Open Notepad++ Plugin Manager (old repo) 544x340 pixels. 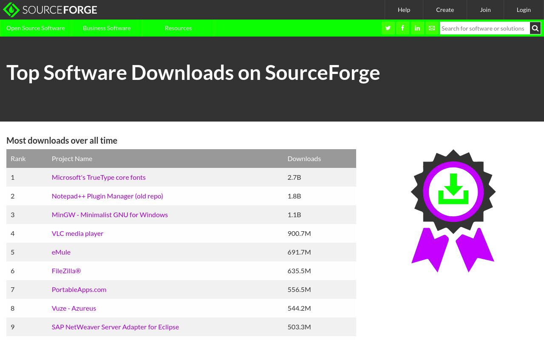(x=108, y=196)
